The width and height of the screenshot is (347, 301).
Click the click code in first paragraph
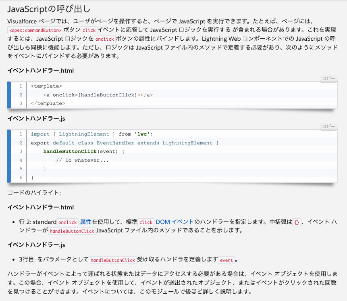click(89, 30)
